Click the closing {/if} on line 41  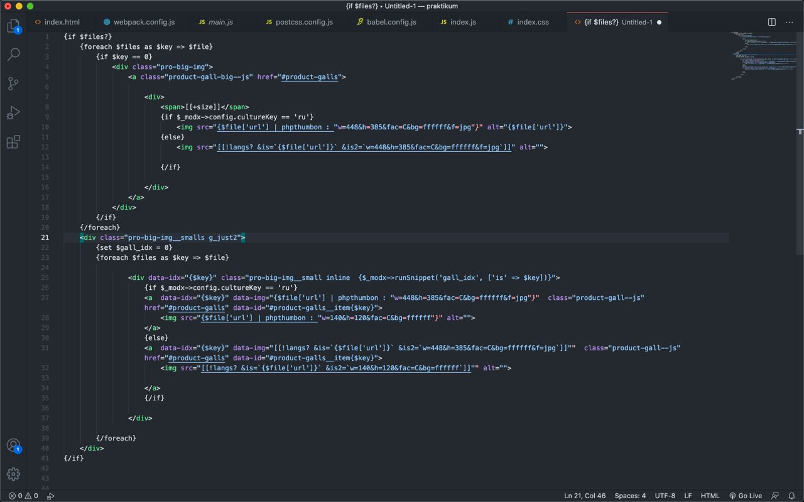73,458
